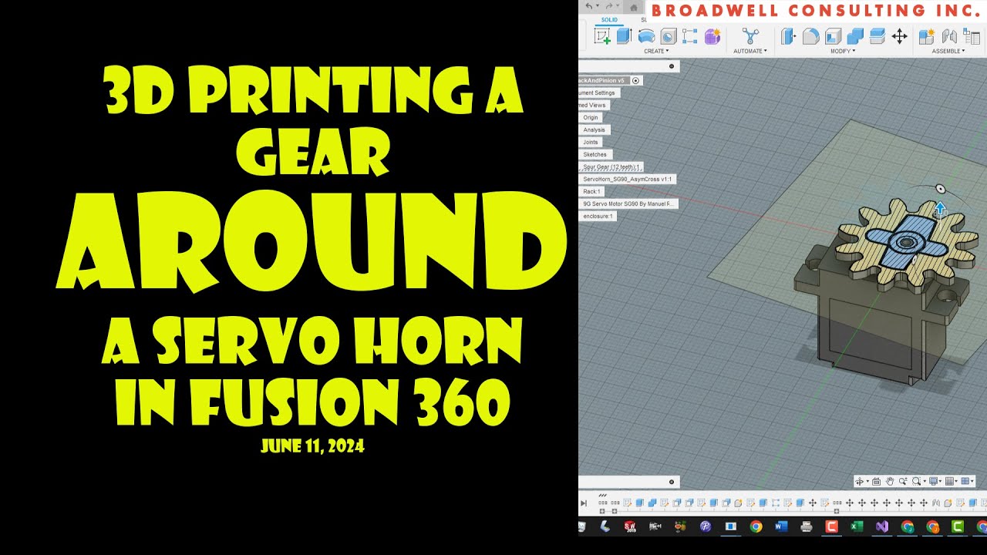Image resolution: width=987 pixels, height=555 pixels.
Task: Click the Home icon in title bar
Action: [633, 7]
